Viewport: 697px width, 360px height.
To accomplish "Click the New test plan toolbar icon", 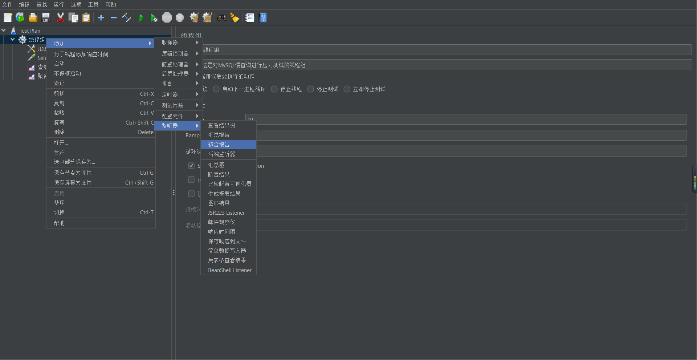I will coord(8,17).
